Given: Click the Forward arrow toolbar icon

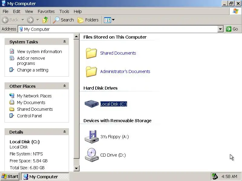Looking at the screenshot, I should [30, 20].
